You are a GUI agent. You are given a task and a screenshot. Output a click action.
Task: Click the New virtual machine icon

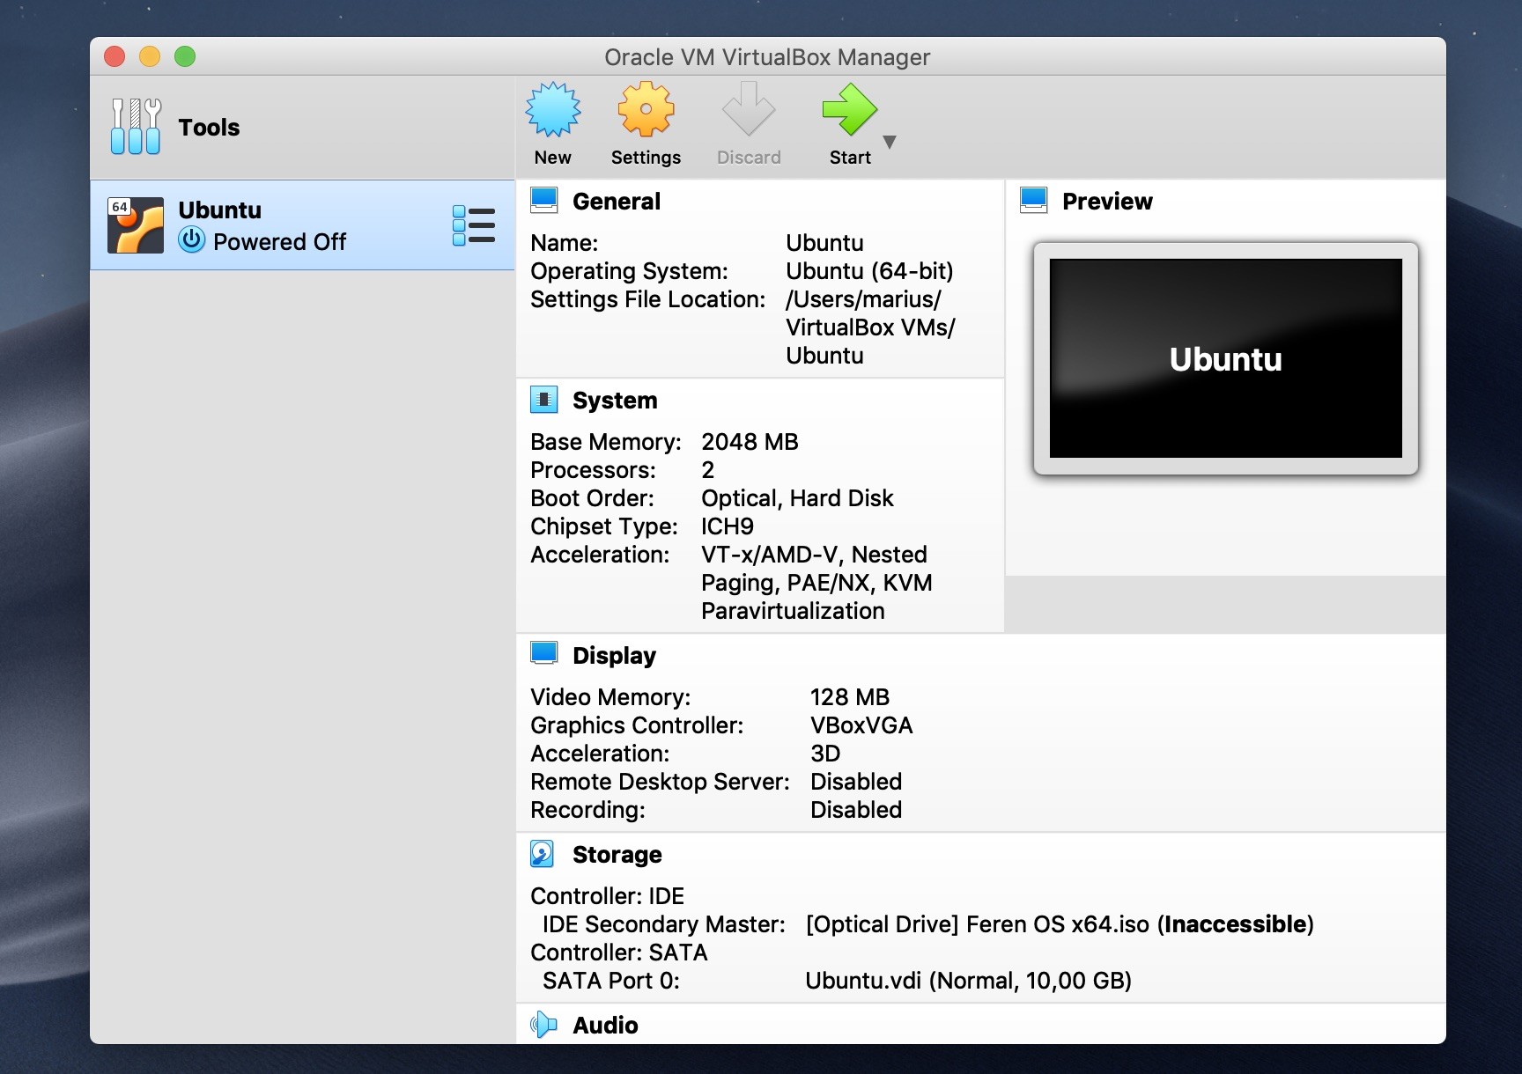(553, 111)
